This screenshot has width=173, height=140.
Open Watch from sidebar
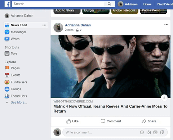pos(15,39)
